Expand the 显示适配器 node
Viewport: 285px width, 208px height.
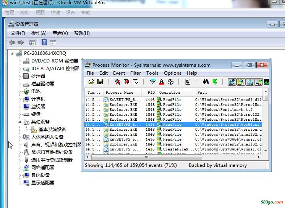pos(19,183)
